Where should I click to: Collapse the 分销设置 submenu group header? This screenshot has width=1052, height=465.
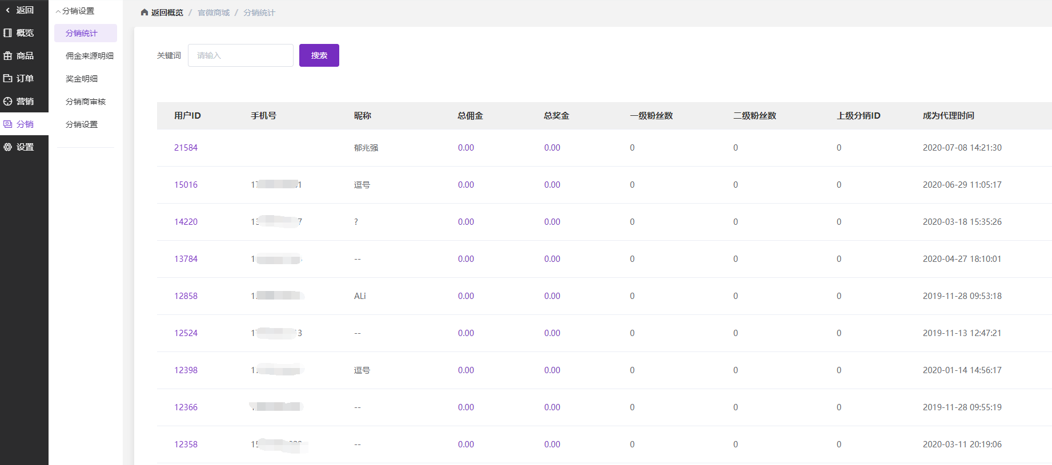75,11
